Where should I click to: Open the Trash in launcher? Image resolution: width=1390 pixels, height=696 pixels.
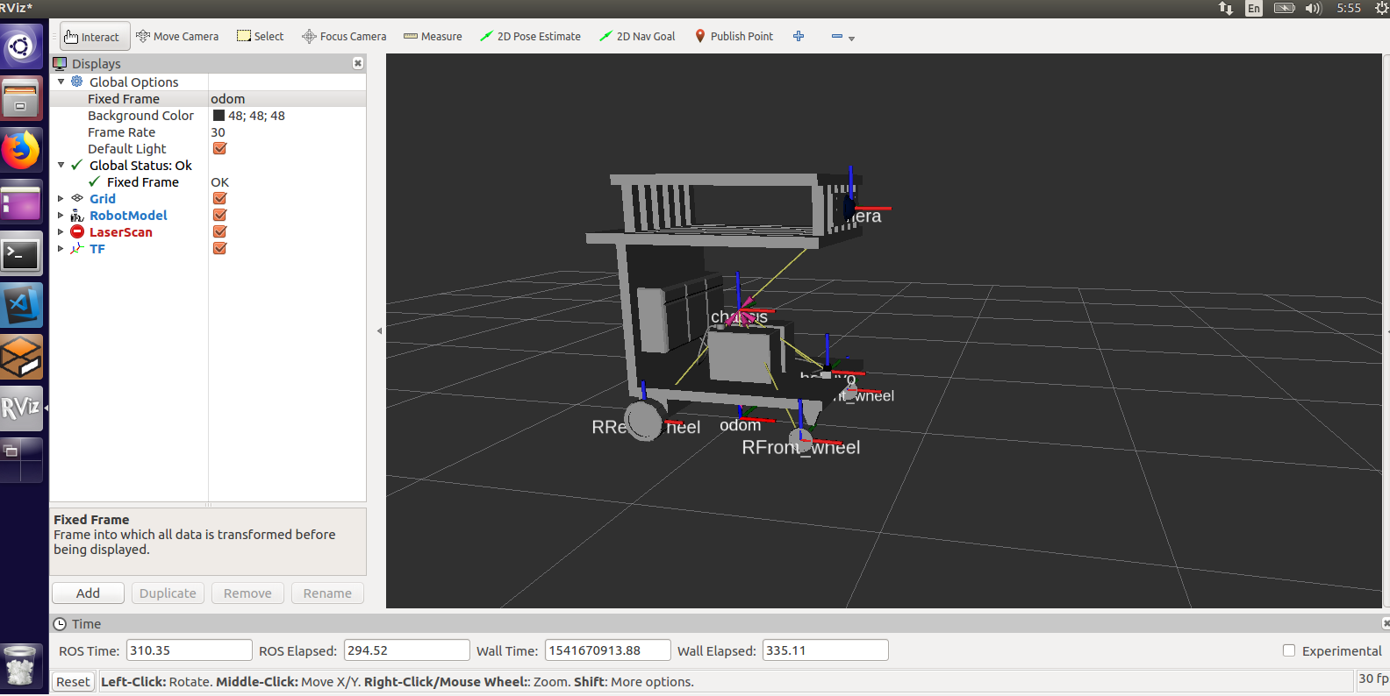coord(21,665)
